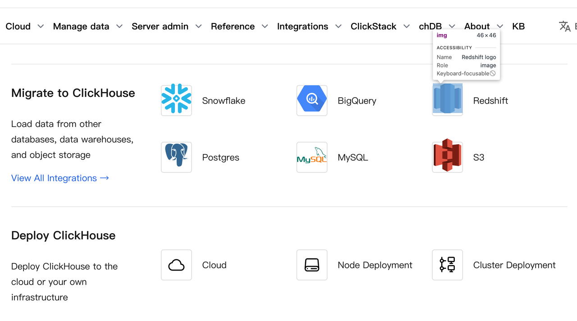Click the Redshift logo icon

pos(447,99)
